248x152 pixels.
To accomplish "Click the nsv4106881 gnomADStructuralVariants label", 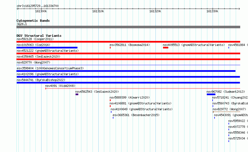I will (140, 103).
